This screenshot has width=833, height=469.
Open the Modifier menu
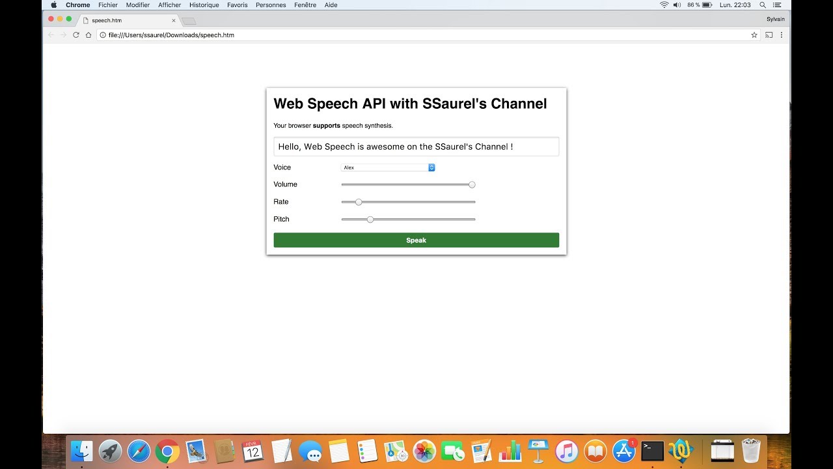pos(138,5)
